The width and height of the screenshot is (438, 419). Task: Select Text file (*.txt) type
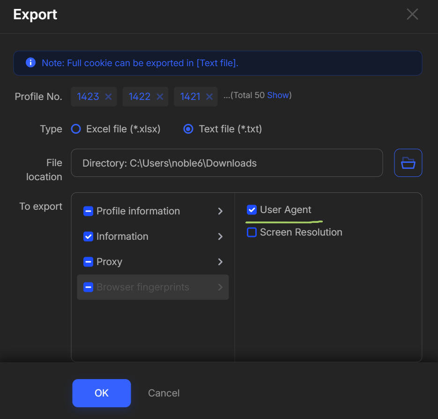coord(188,129)
